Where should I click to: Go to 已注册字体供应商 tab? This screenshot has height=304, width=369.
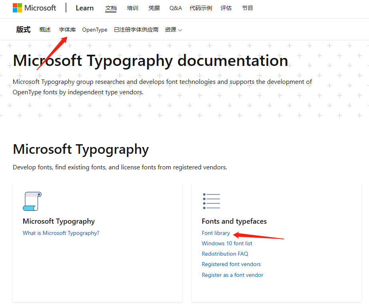(136, 30)
